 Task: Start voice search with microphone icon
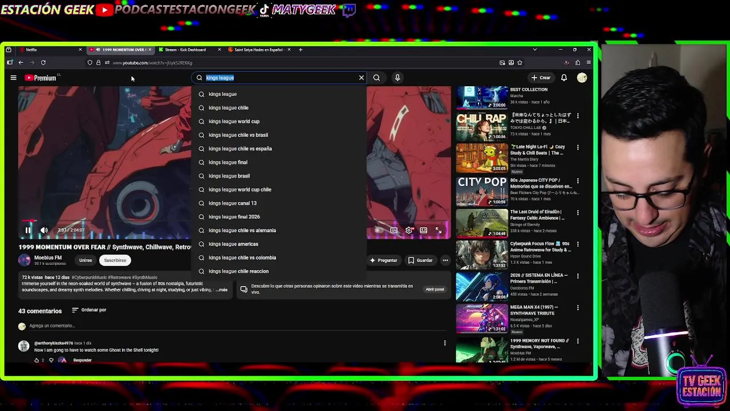[398, 78]
